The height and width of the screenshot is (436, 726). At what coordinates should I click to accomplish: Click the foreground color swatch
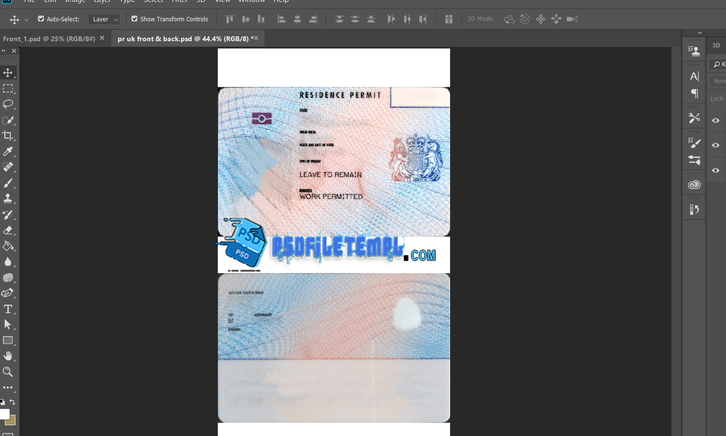click(4, 414)
